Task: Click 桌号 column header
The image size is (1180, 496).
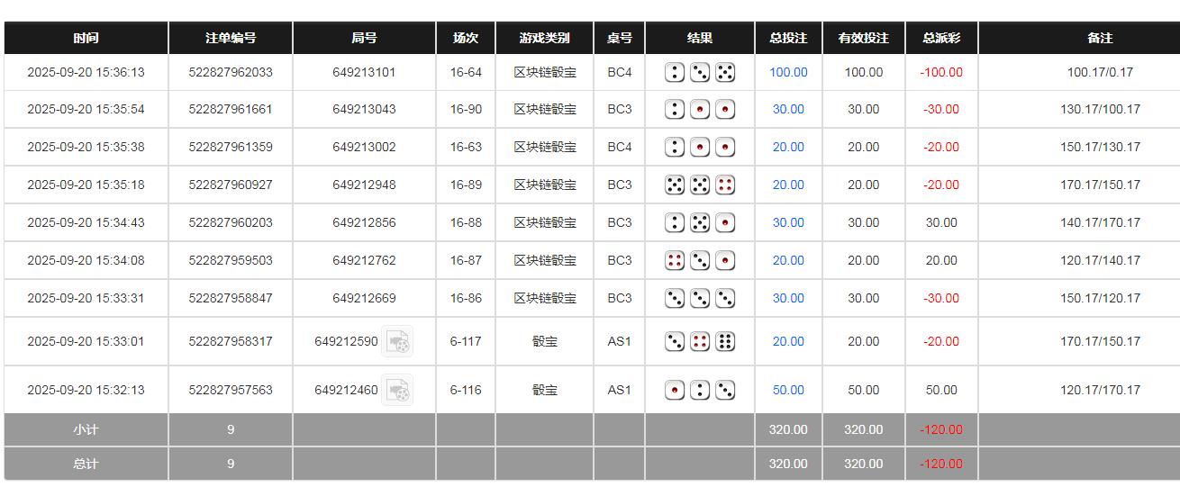Action: pos(620,38)
